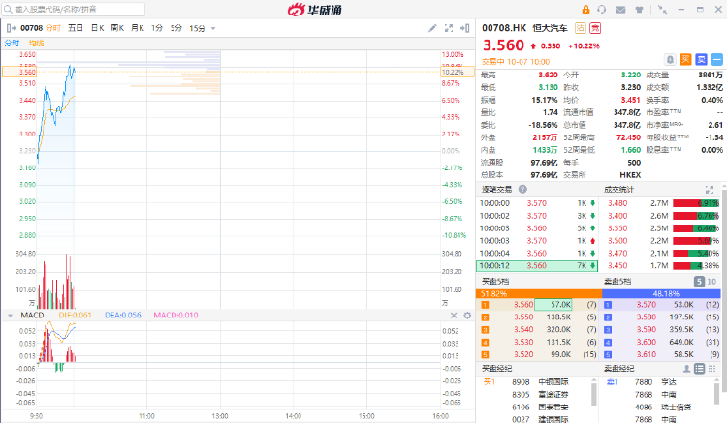
Task: Collapse the left sidebar panel arrow
Action: pos(10,28)
